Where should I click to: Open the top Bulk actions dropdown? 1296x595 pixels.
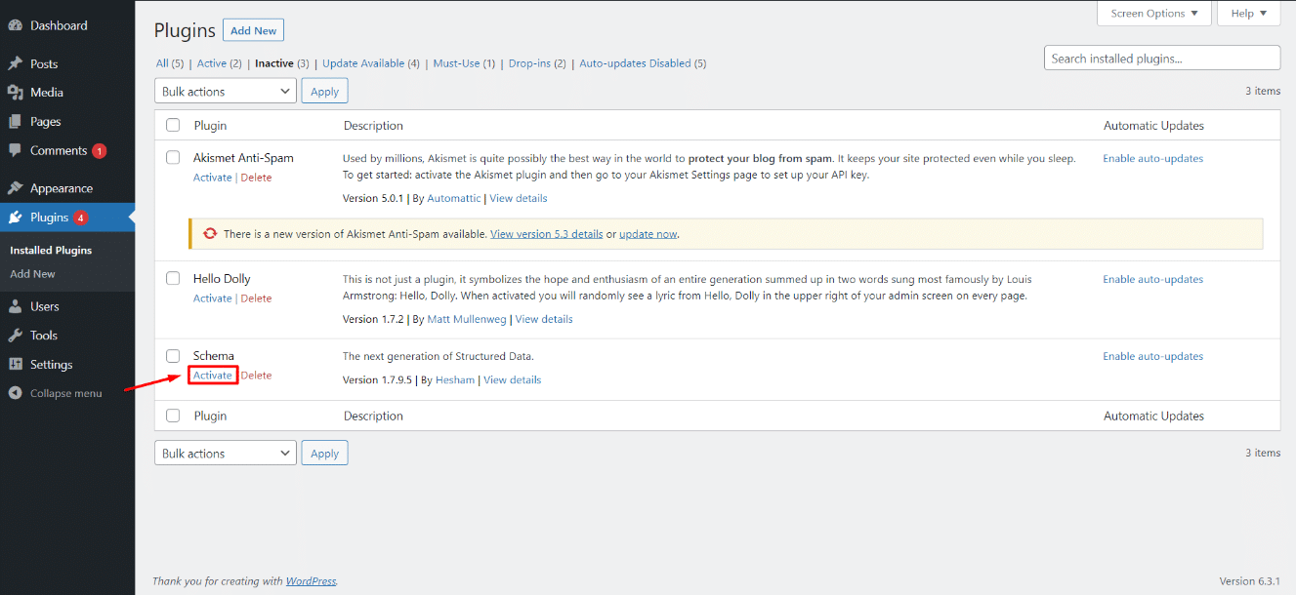click(226, 91)
